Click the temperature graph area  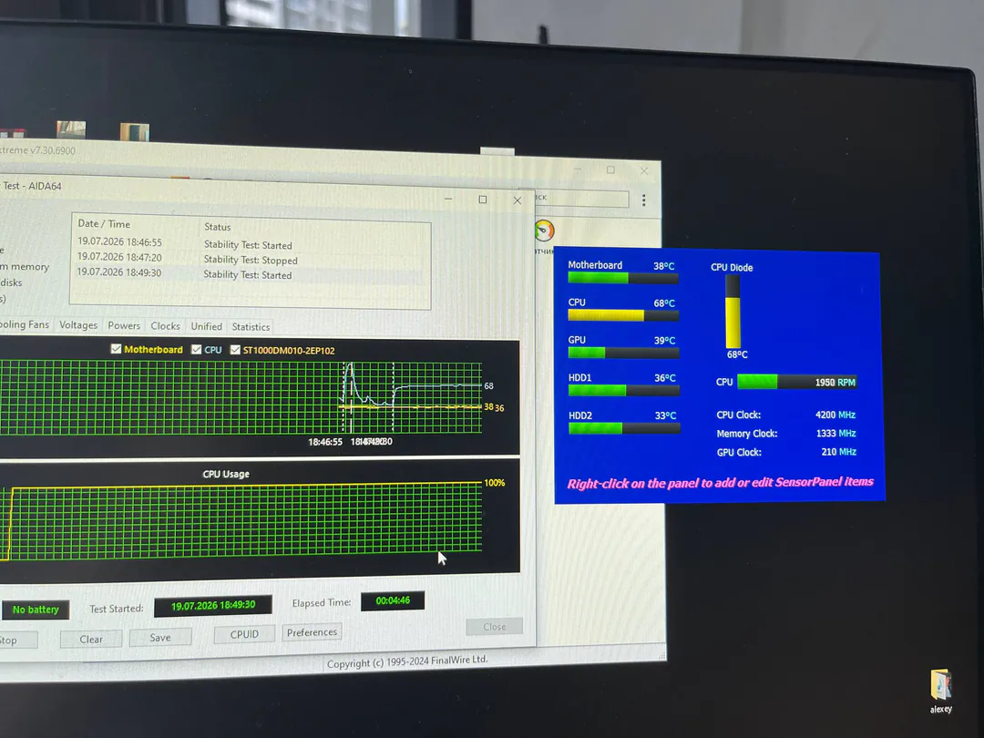(241, 397)
